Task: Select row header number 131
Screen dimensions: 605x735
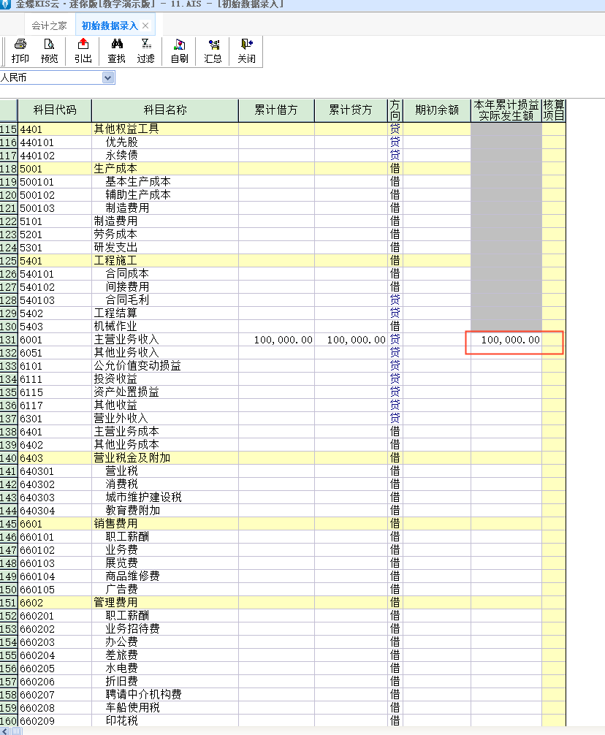Action: [x=9, y=340]
